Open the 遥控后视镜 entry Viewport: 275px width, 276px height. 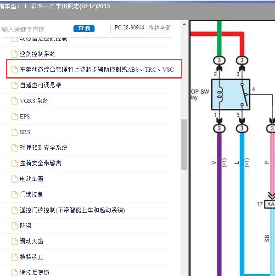(34, 272)
